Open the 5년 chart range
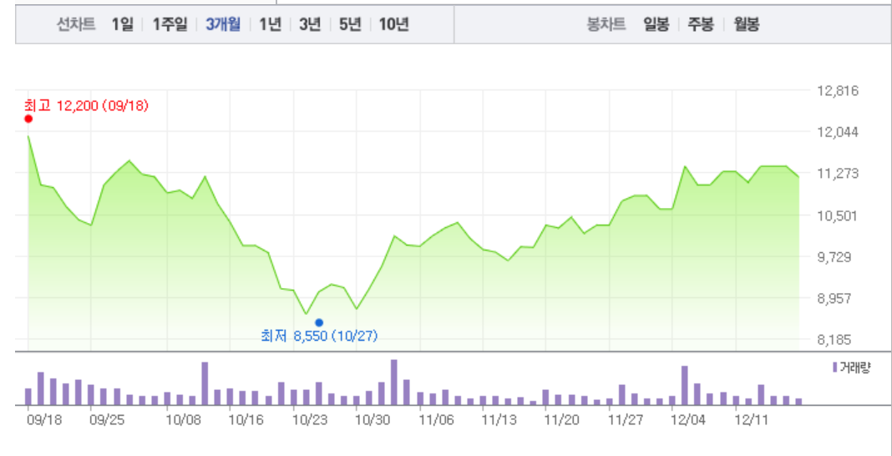 (x=350, y=24)
